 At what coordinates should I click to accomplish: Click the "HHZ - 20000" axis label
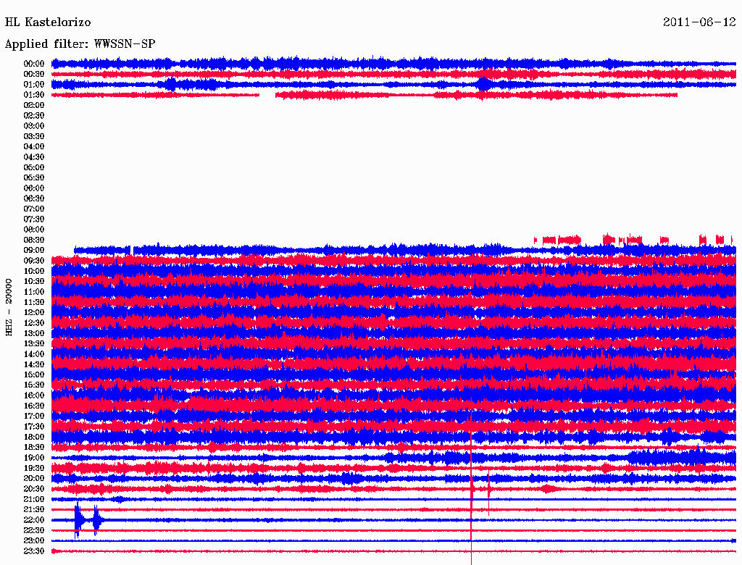(x=9, y=308)
